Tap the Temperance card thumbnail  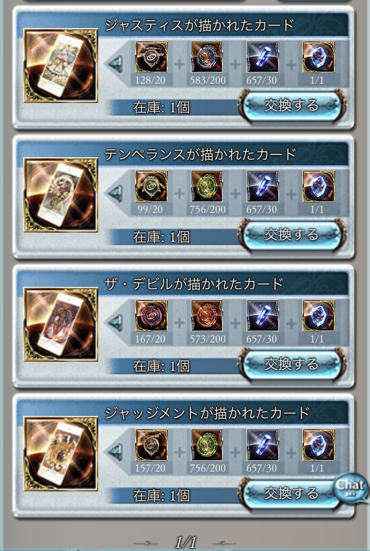61,195
